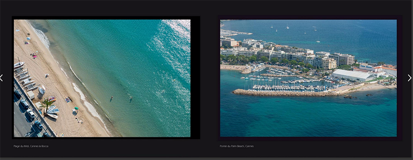Click the green beach umbrella in left photo
Viewport: 413px width, 160px height.
click(x=76, y=108)
